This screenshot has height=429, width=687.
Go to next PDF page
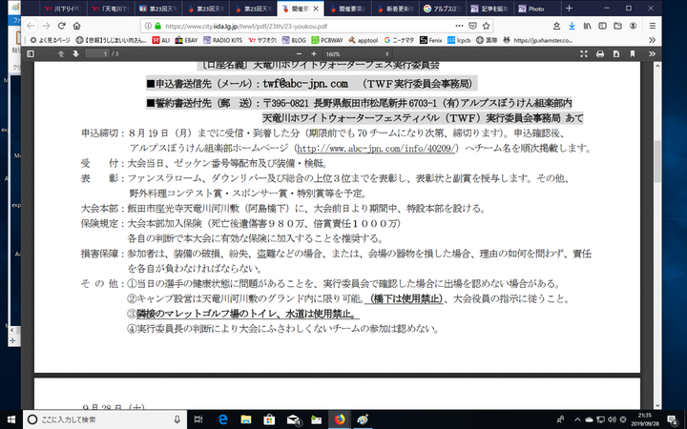(75, 54)
